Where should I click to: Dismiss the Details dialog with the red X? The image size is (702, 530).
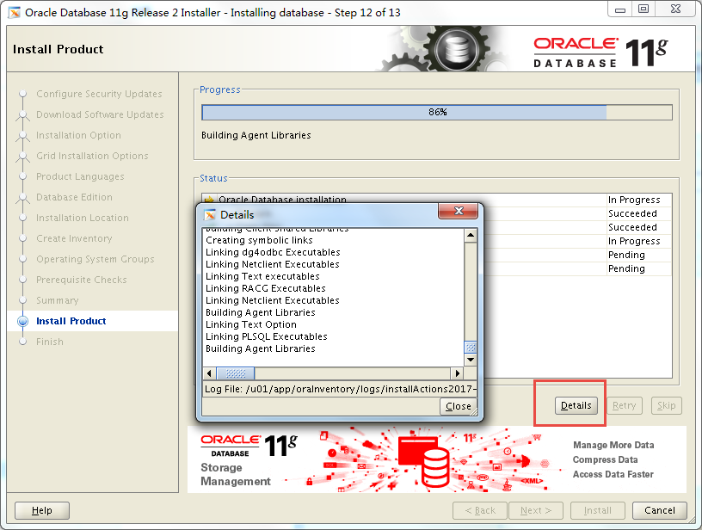pos(459,211)
